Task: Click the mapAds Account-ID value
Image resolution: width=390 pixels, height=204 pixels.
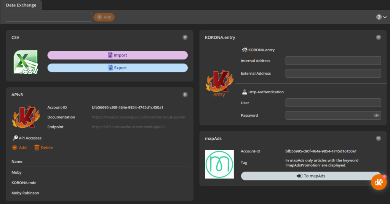Action: pyautogui.click(x=321, y=151)
